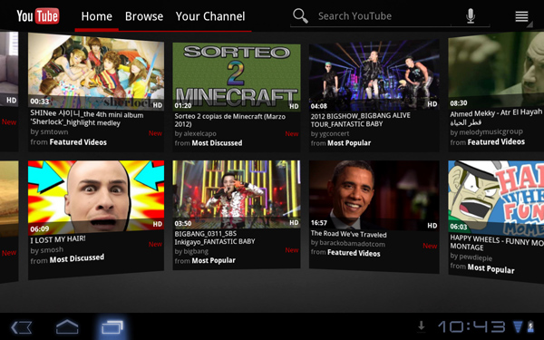Click the HD badge on Minecraft thumbnail
The image size is (544, 340).
click(x=294, y=106)
